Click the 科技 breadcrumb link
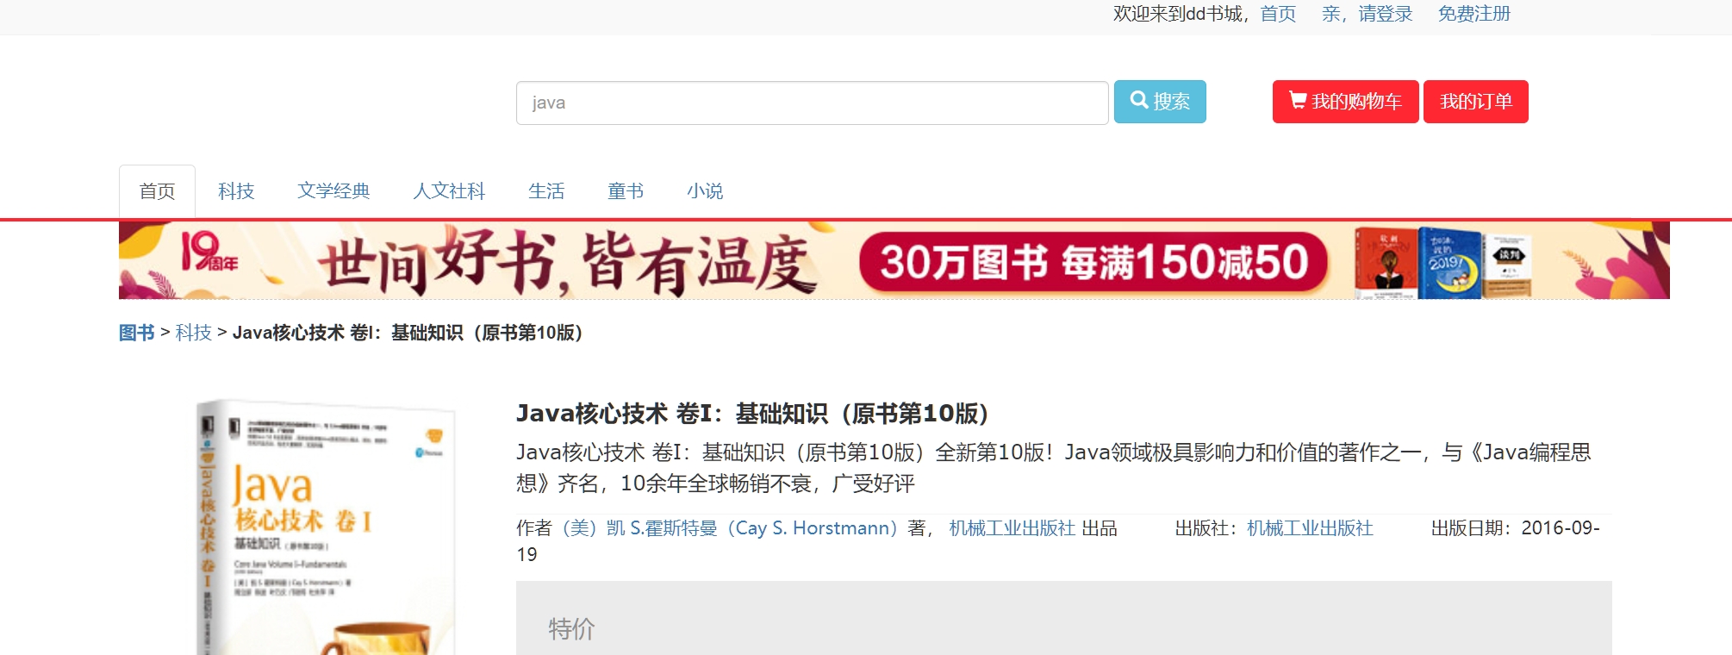1732x655 pixels. pyautogui.click(x=194, y=333)
